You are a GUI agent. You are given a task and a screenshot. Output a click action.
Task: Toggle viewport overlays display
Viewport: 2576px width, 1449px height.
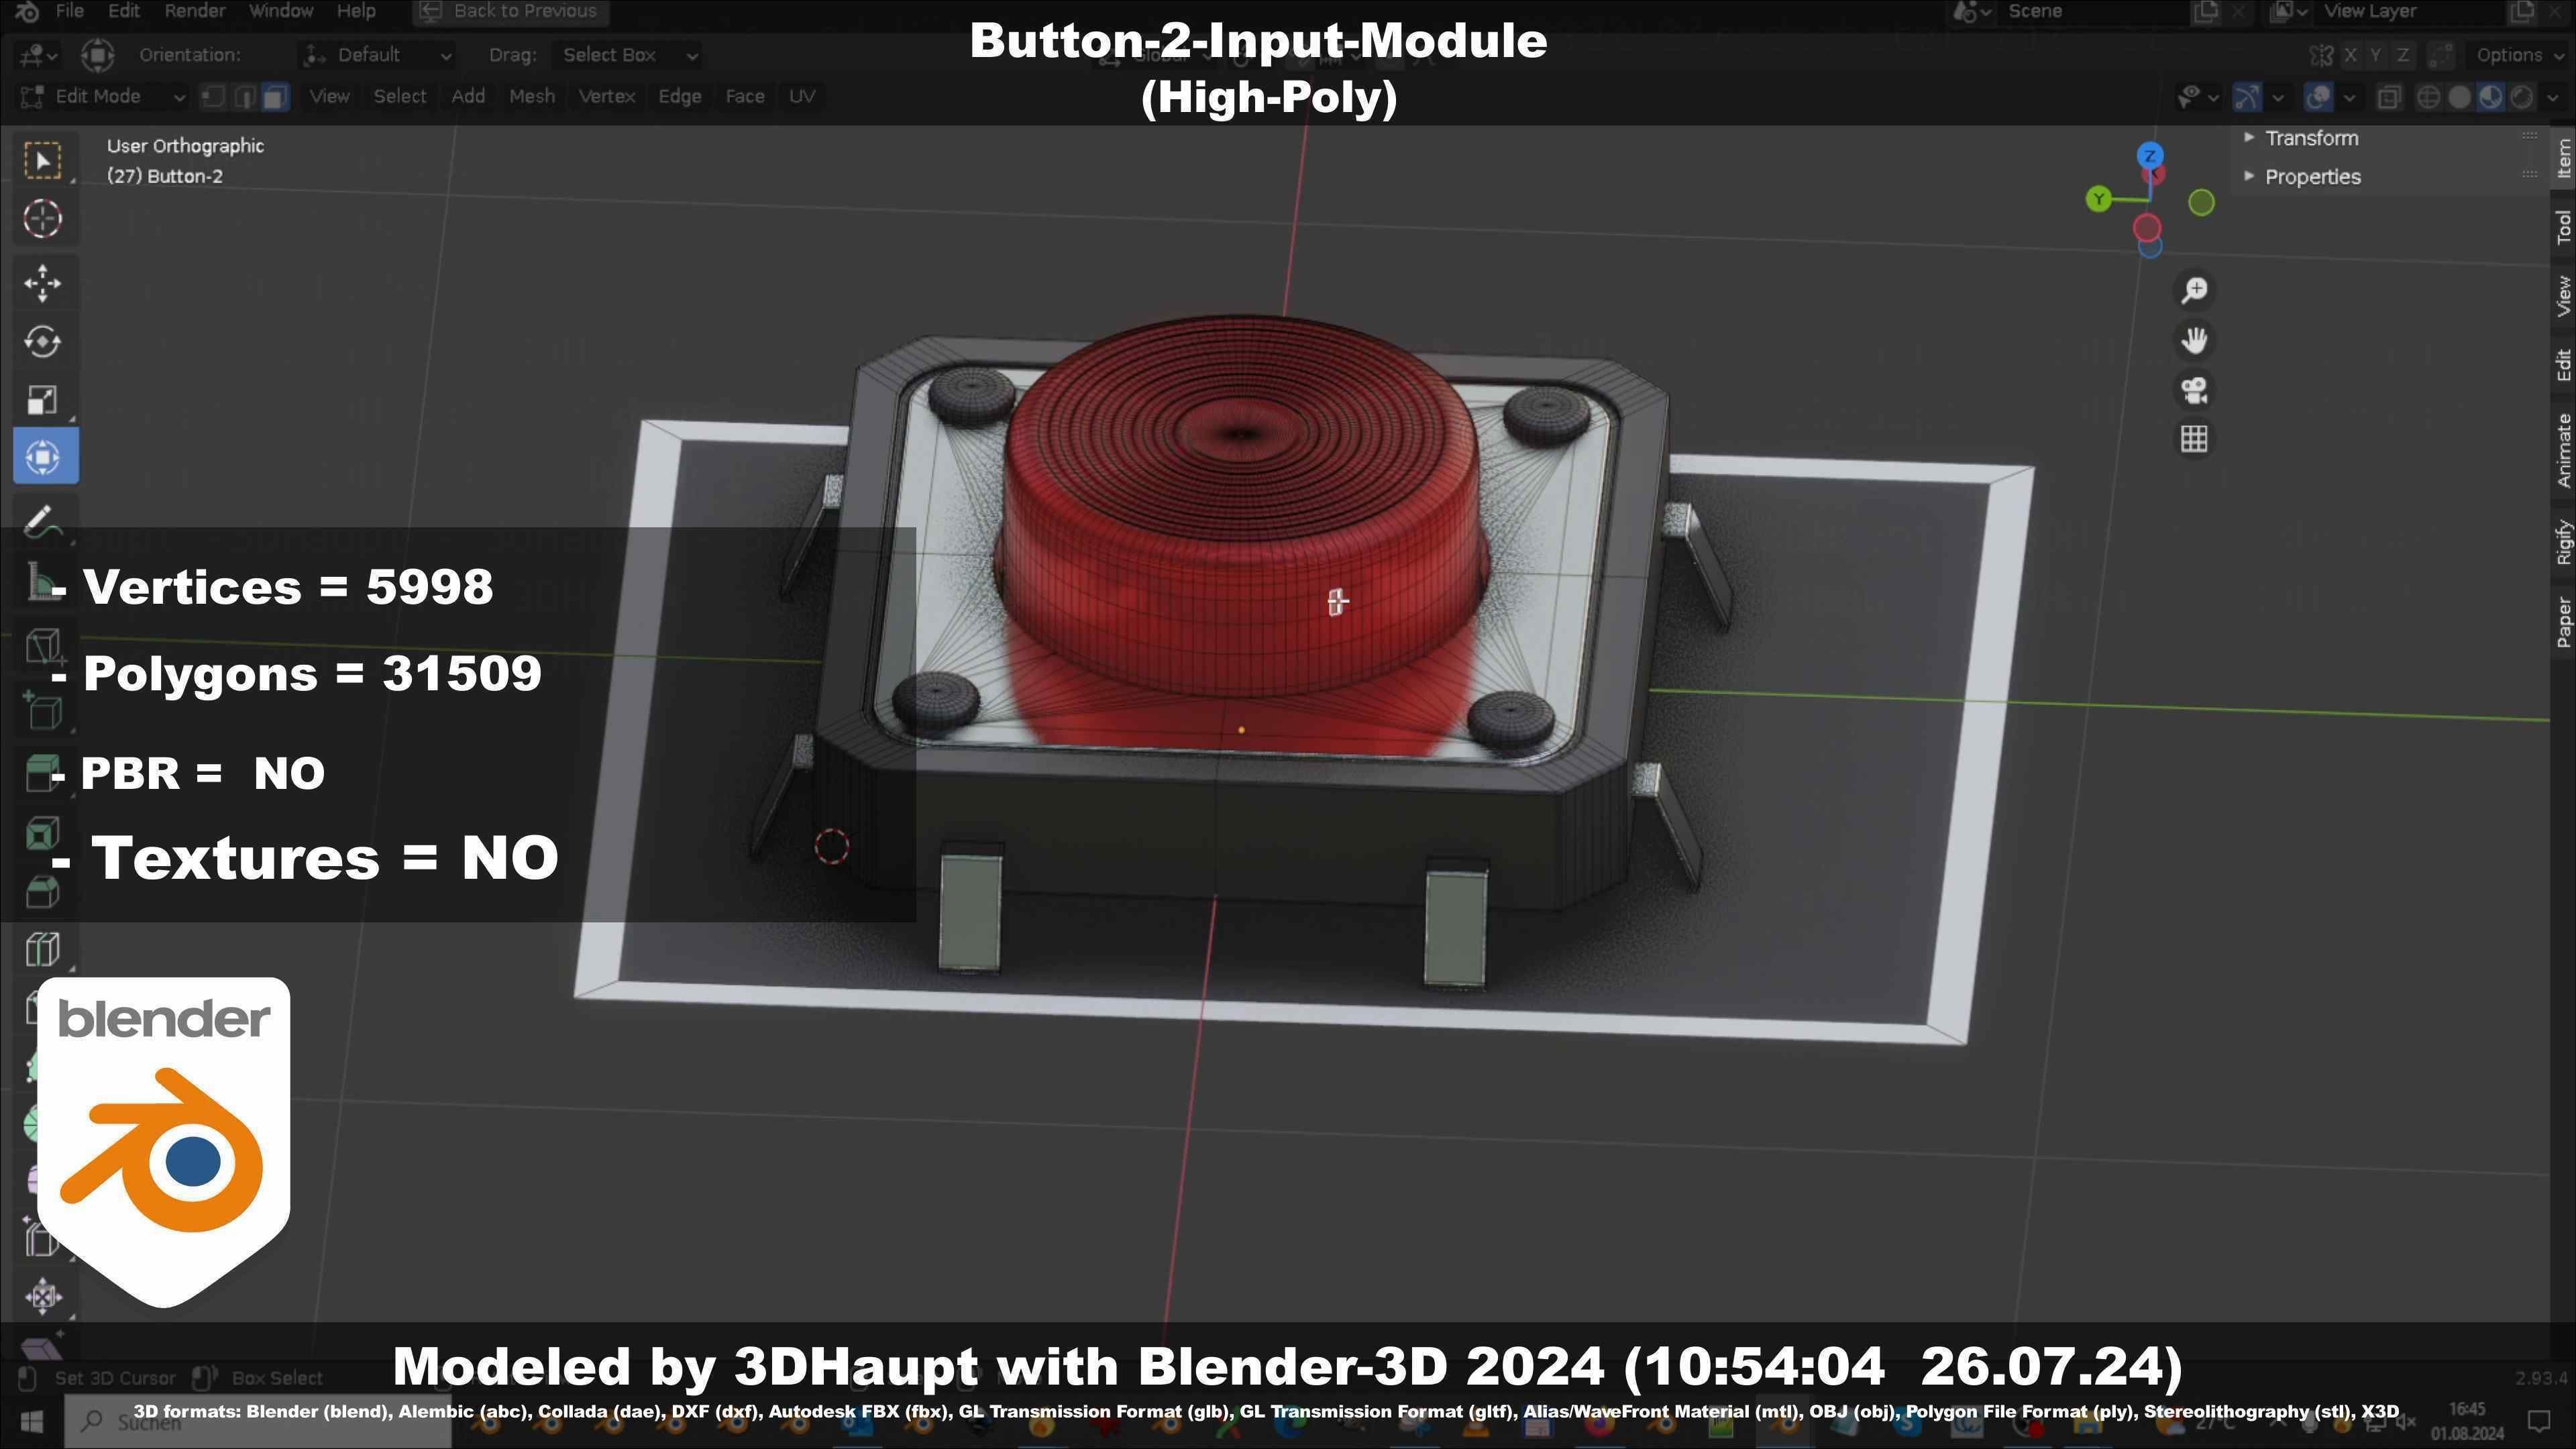[2318, 97]
